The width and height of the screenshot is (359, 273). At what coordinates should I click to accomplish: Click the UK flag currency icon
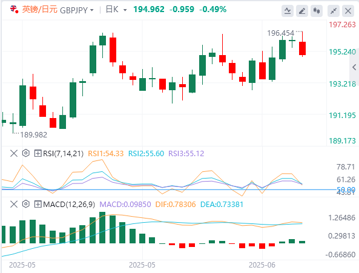coord(14,9)
